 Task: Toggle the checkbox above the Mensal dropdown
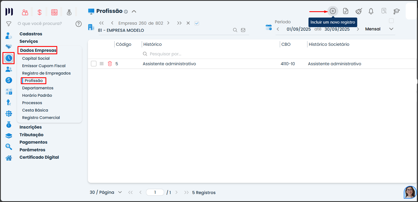391,21
